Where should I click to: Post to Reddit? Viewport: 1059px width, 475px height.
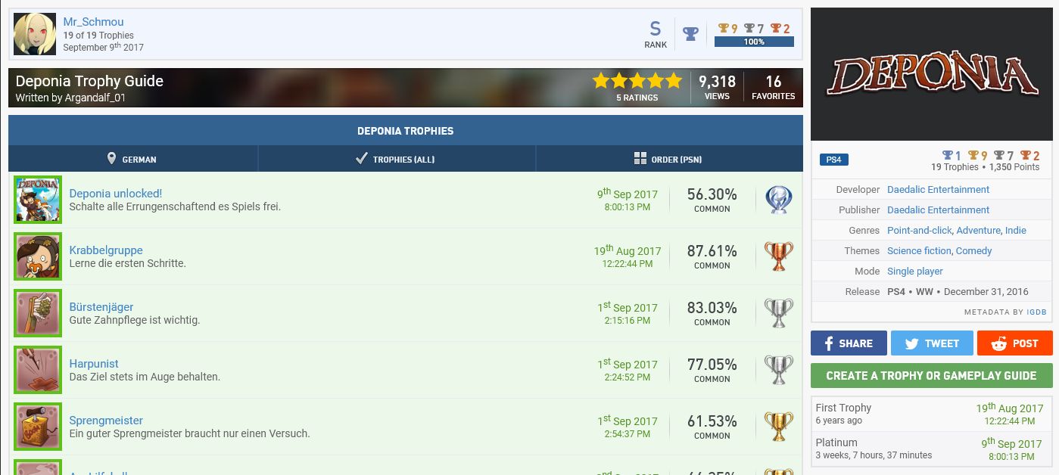[1014, 343]
